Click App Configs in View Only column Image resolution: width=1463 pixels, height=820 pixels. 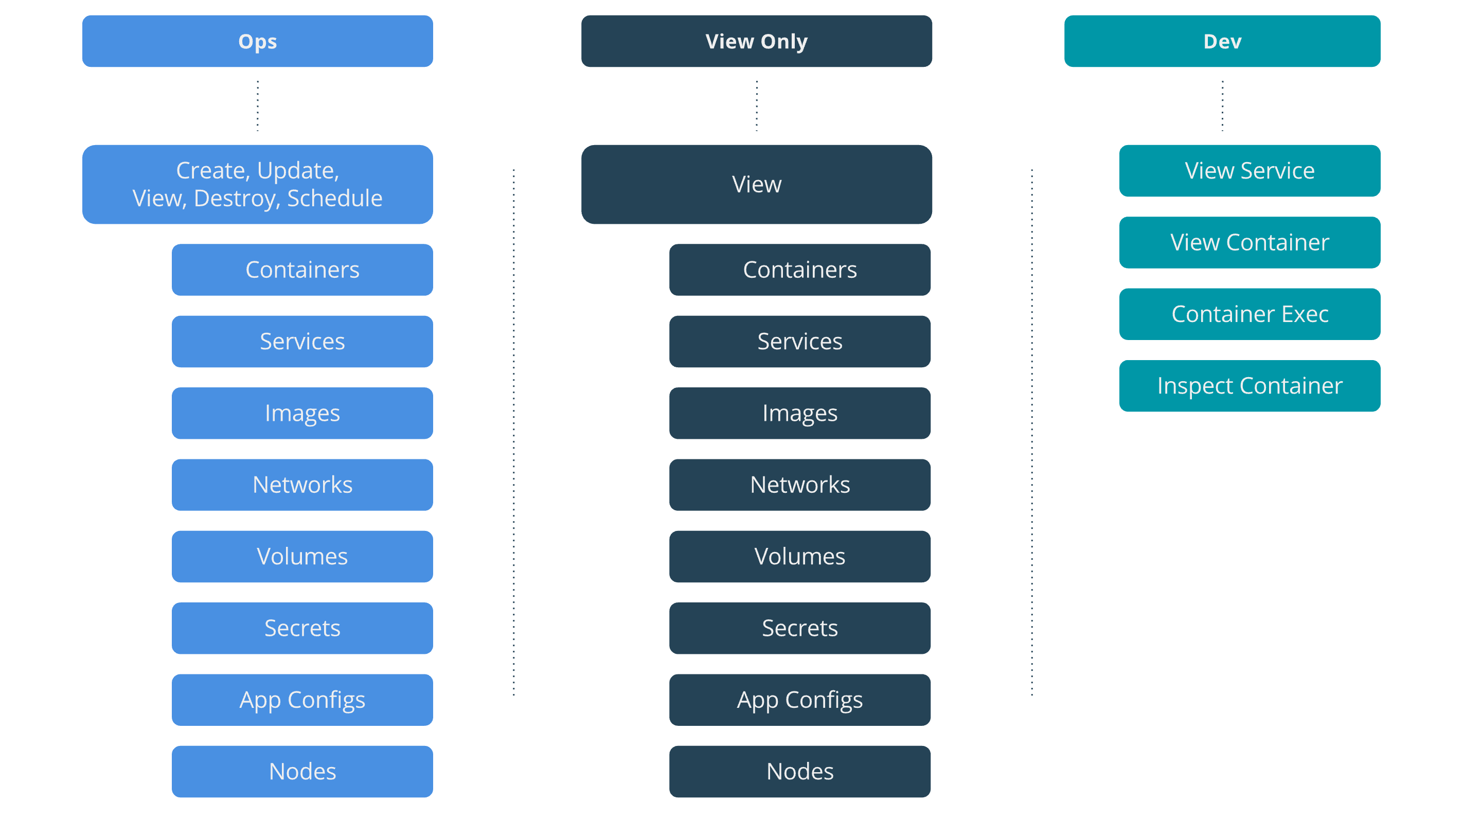799,700
